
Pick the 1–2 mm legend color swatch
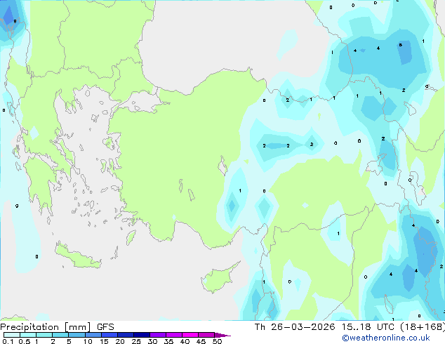point(44,335)
